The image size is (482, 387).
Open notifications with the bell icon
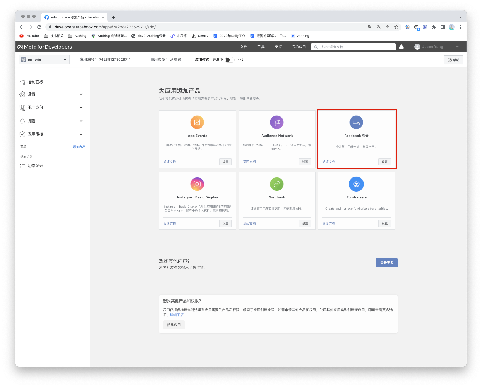click(x=401, y=47)
